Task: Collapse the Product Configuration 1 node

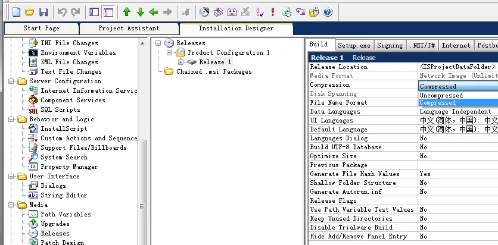Action: click(170, 52)
